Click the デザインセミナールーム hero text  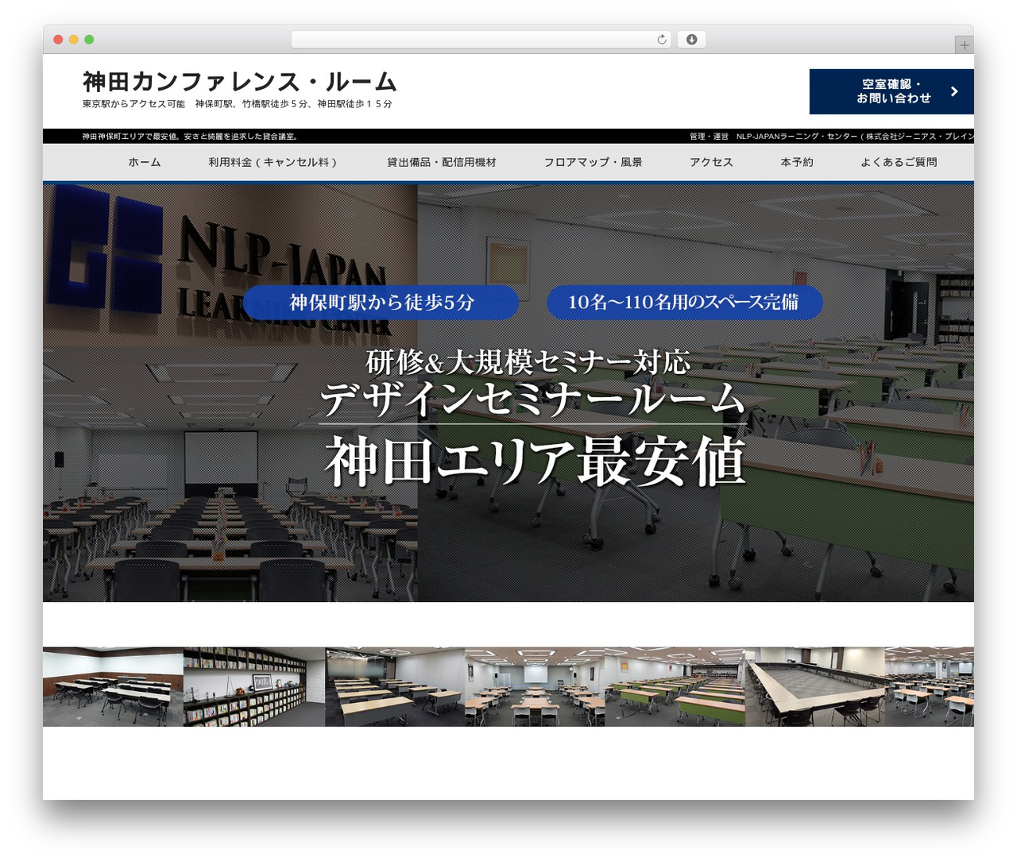pyautogui.click(x=532, y=400)
